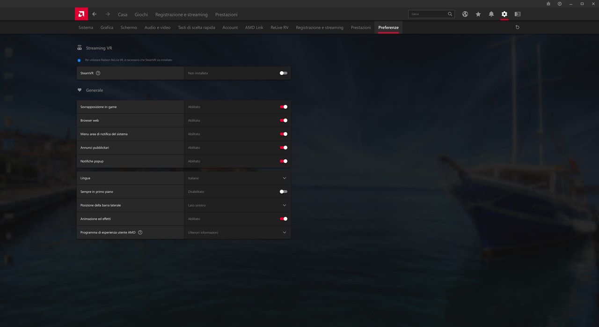599x327 pixels.
Task: Switch to Sistema tab
Action: pyautogui.click(x=86, y=28)
